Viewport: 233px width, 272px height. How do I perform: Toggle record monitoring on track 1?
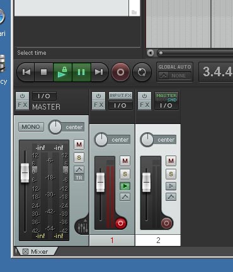coord(125,186)
